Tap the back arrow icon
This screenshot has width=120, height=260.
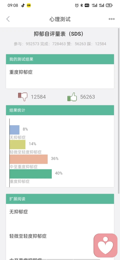(8, 19)
